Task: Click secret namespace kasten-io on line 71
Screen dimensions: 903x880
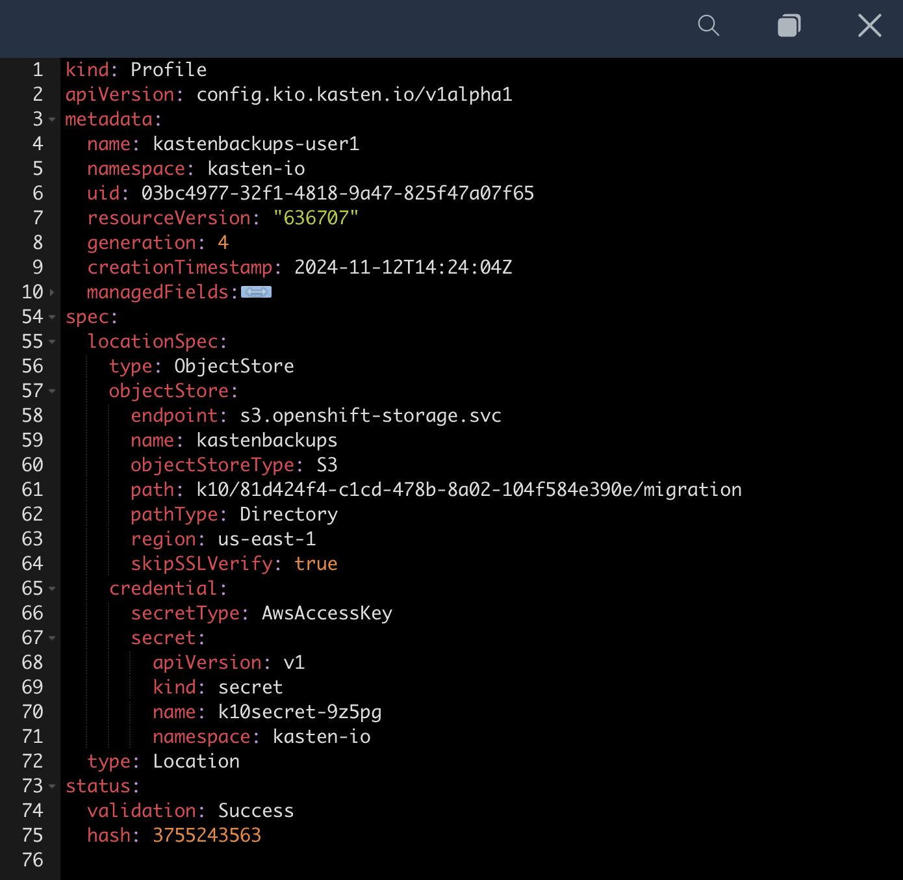Action: 322,736
